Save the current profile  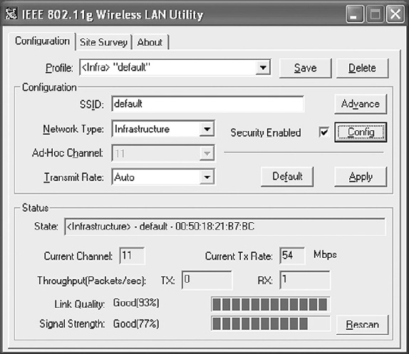(x=305, y=68)
